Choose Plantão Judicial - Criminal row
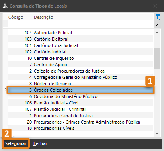The image size is (164, 151). point(80,109)
